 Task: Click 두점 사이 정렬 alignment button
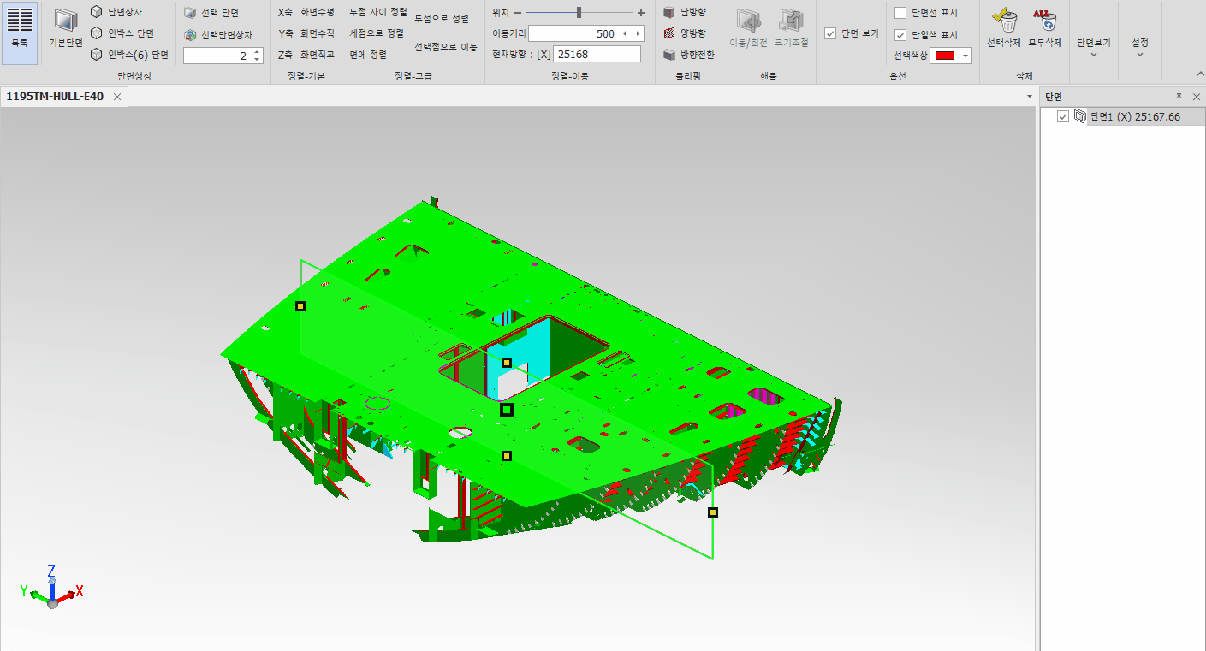tap(378, 12)
